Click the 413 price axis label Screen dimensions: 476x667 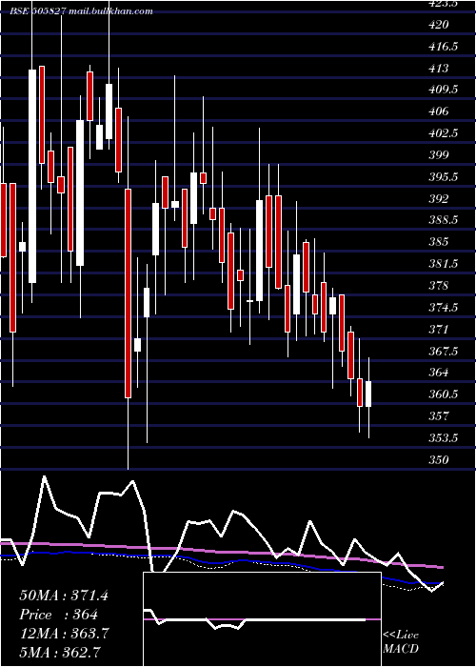point(439,68)
